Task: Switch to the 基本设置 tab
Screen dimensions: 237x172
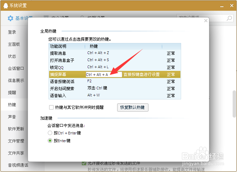Action: point(21,18)
